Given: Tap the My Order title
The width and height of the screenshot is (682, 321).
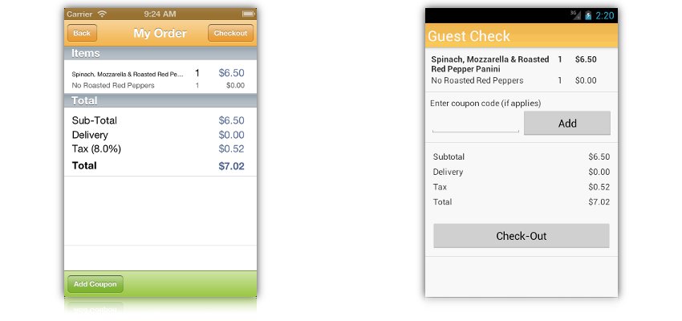Looking at the screenshot, I should (160, 33).
